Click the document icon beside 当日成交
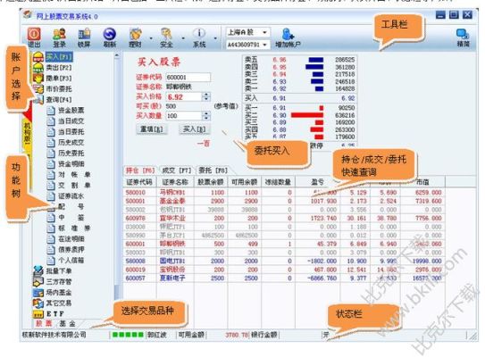The image size is (485, 357). click(x=51, y=121)
